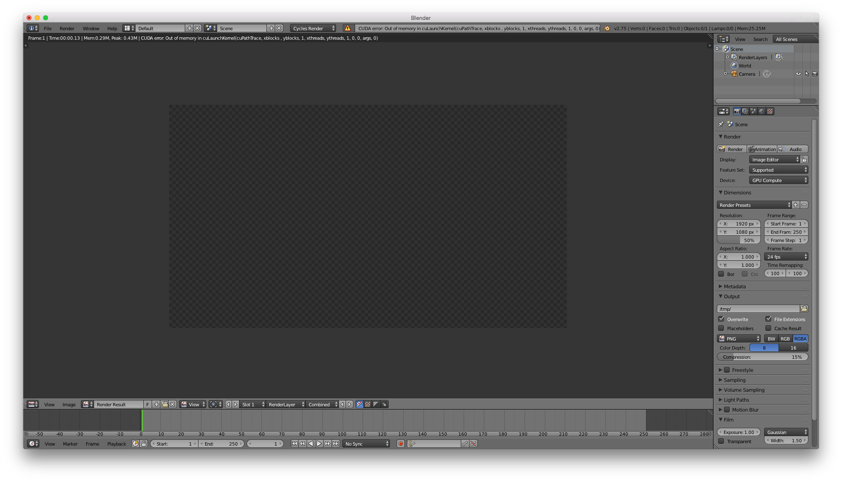Adjust the Compression slider
The height and width of the screenshot is (482, 842).
762,357
